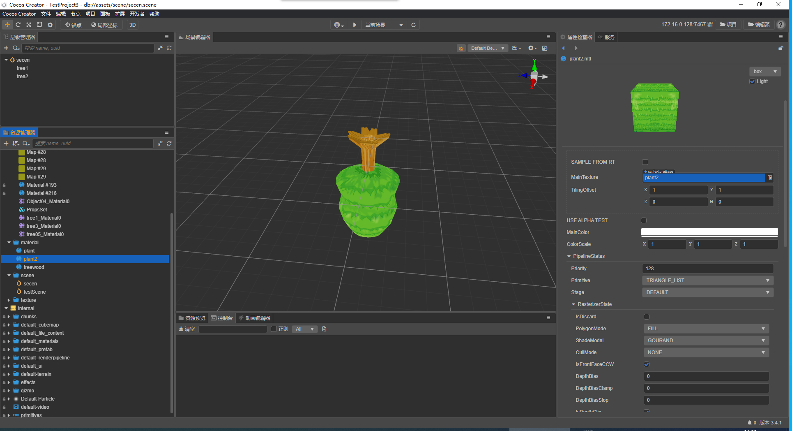Play the current scene preview

point(355,25)
